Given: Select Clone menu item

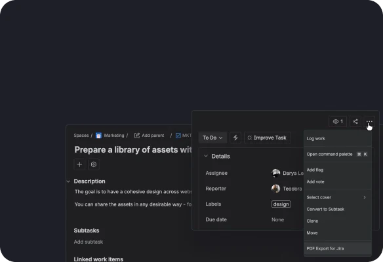Looking at the screenshot, I should coord(338,221).
